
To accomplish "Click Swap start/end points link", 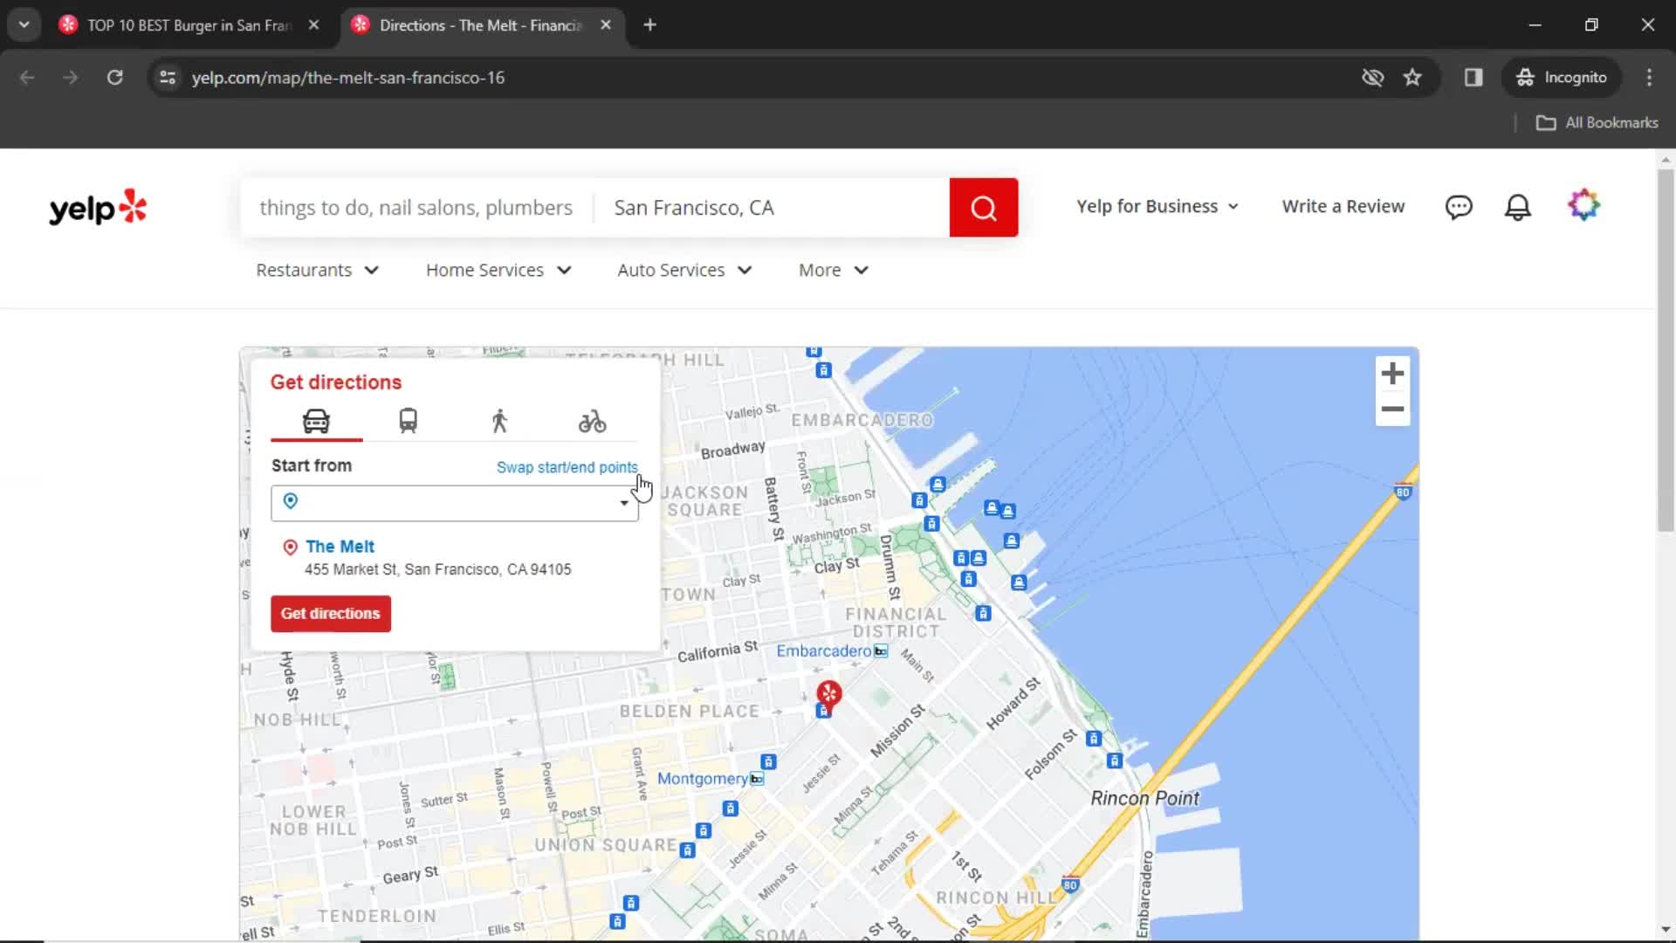I will click(567, 467).
